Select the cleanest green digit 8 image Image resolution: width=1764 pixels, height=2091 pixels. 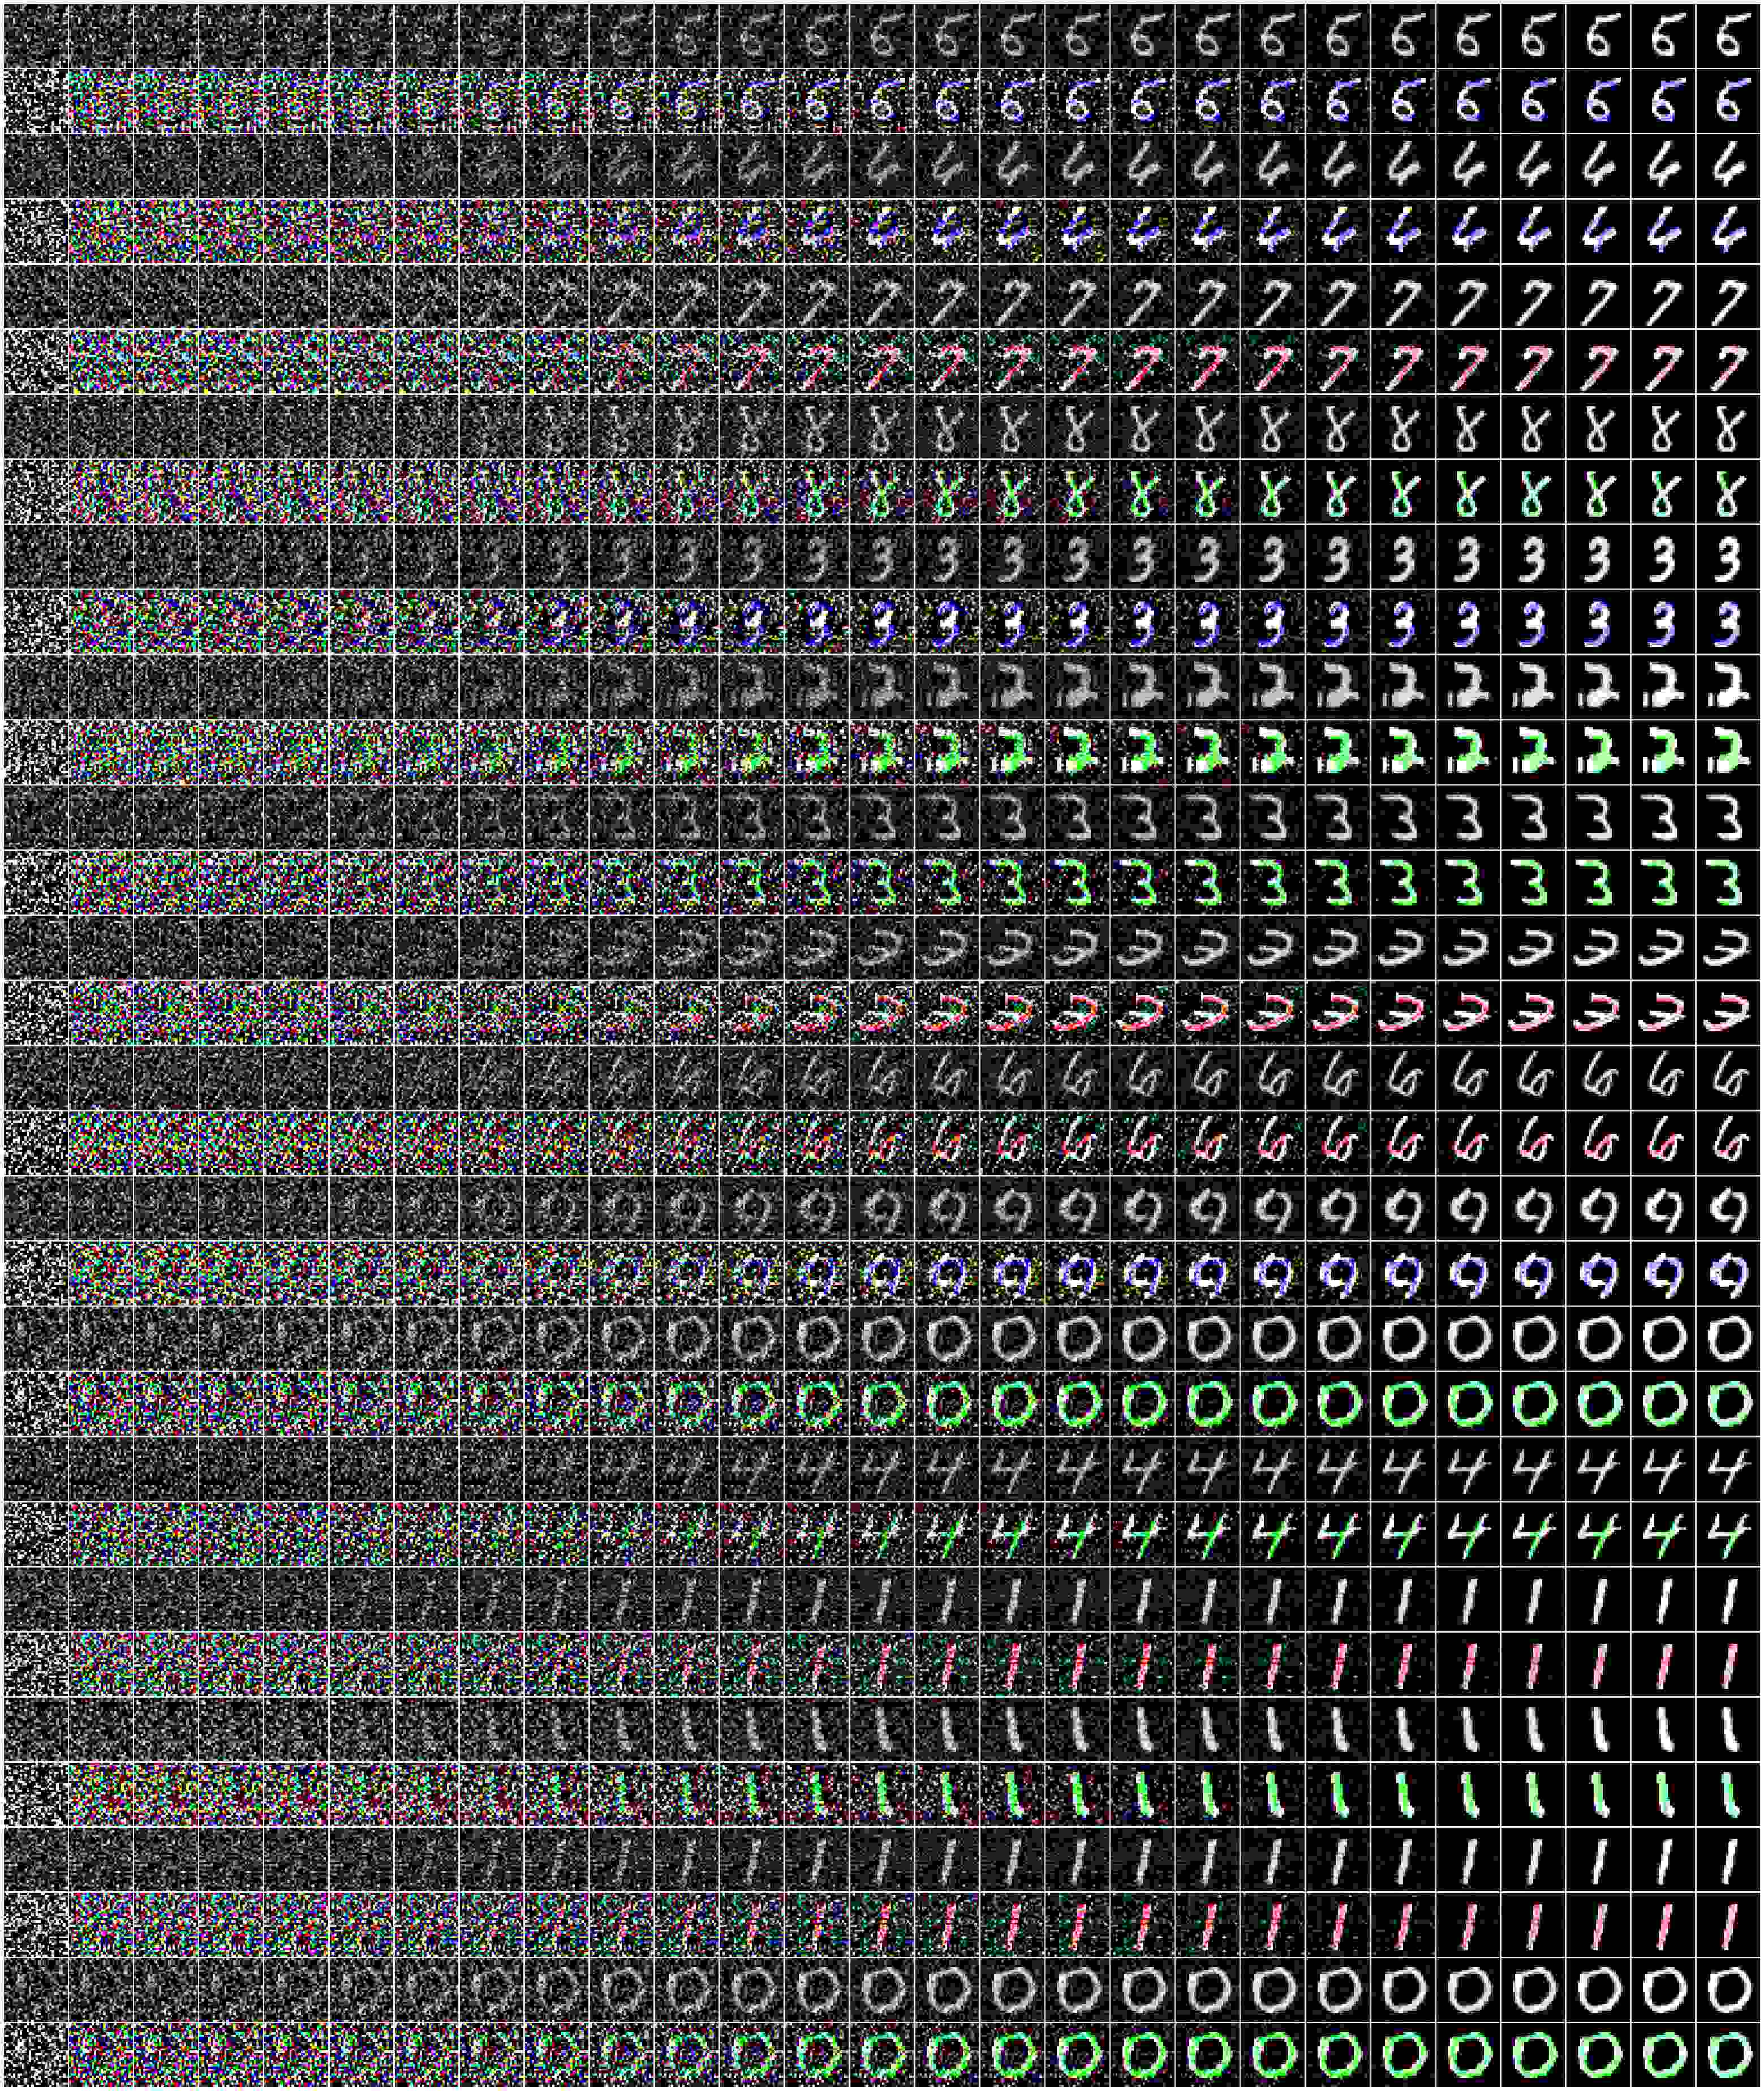1730,491
